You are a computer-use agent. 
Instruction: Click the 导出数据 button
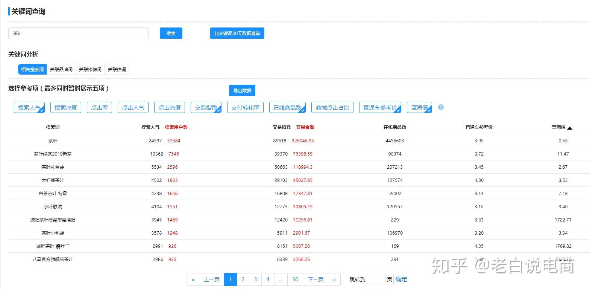point(242,90)
